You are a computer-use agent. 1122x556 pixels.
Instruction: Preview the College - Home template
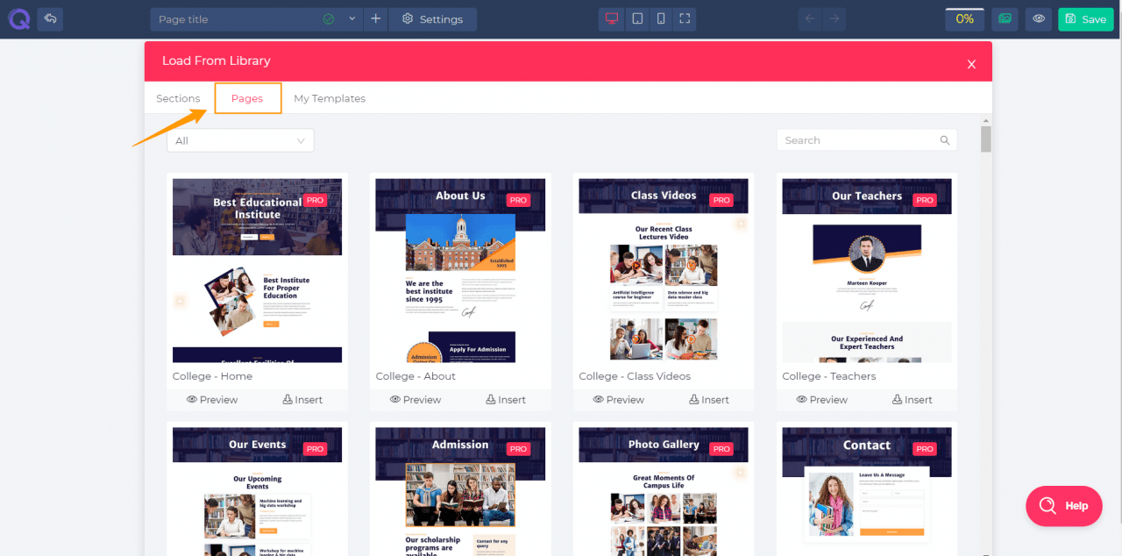212,400
